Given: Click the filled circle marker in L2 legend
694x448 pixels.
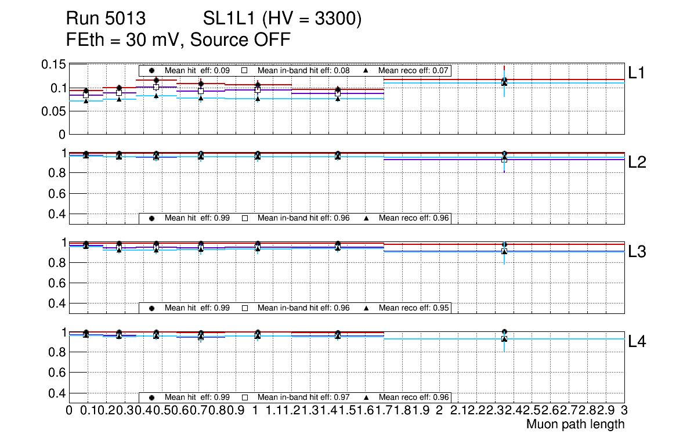Looking at the screenshot, I should click(x=151, y=218).
